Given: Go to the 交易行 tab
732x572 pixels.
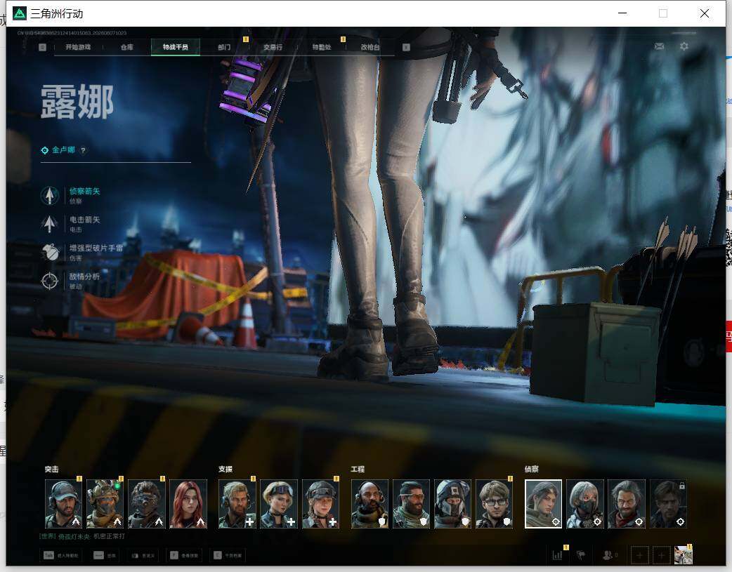Looking at the screenshot, I should pos(273,47).
